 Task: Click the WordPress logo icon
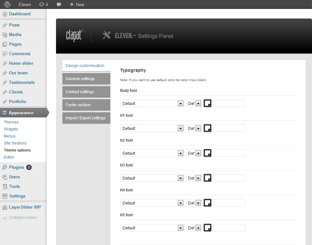tap(7, 4)
